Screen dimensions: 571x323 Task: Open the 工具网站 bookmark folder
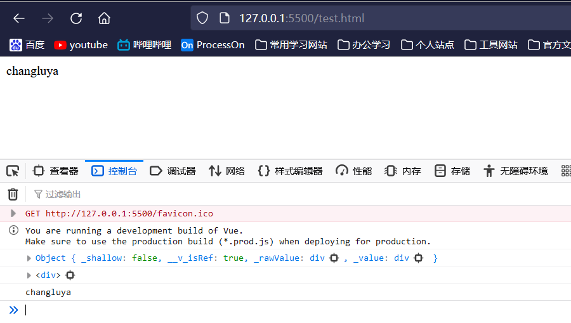coord(491,45)
